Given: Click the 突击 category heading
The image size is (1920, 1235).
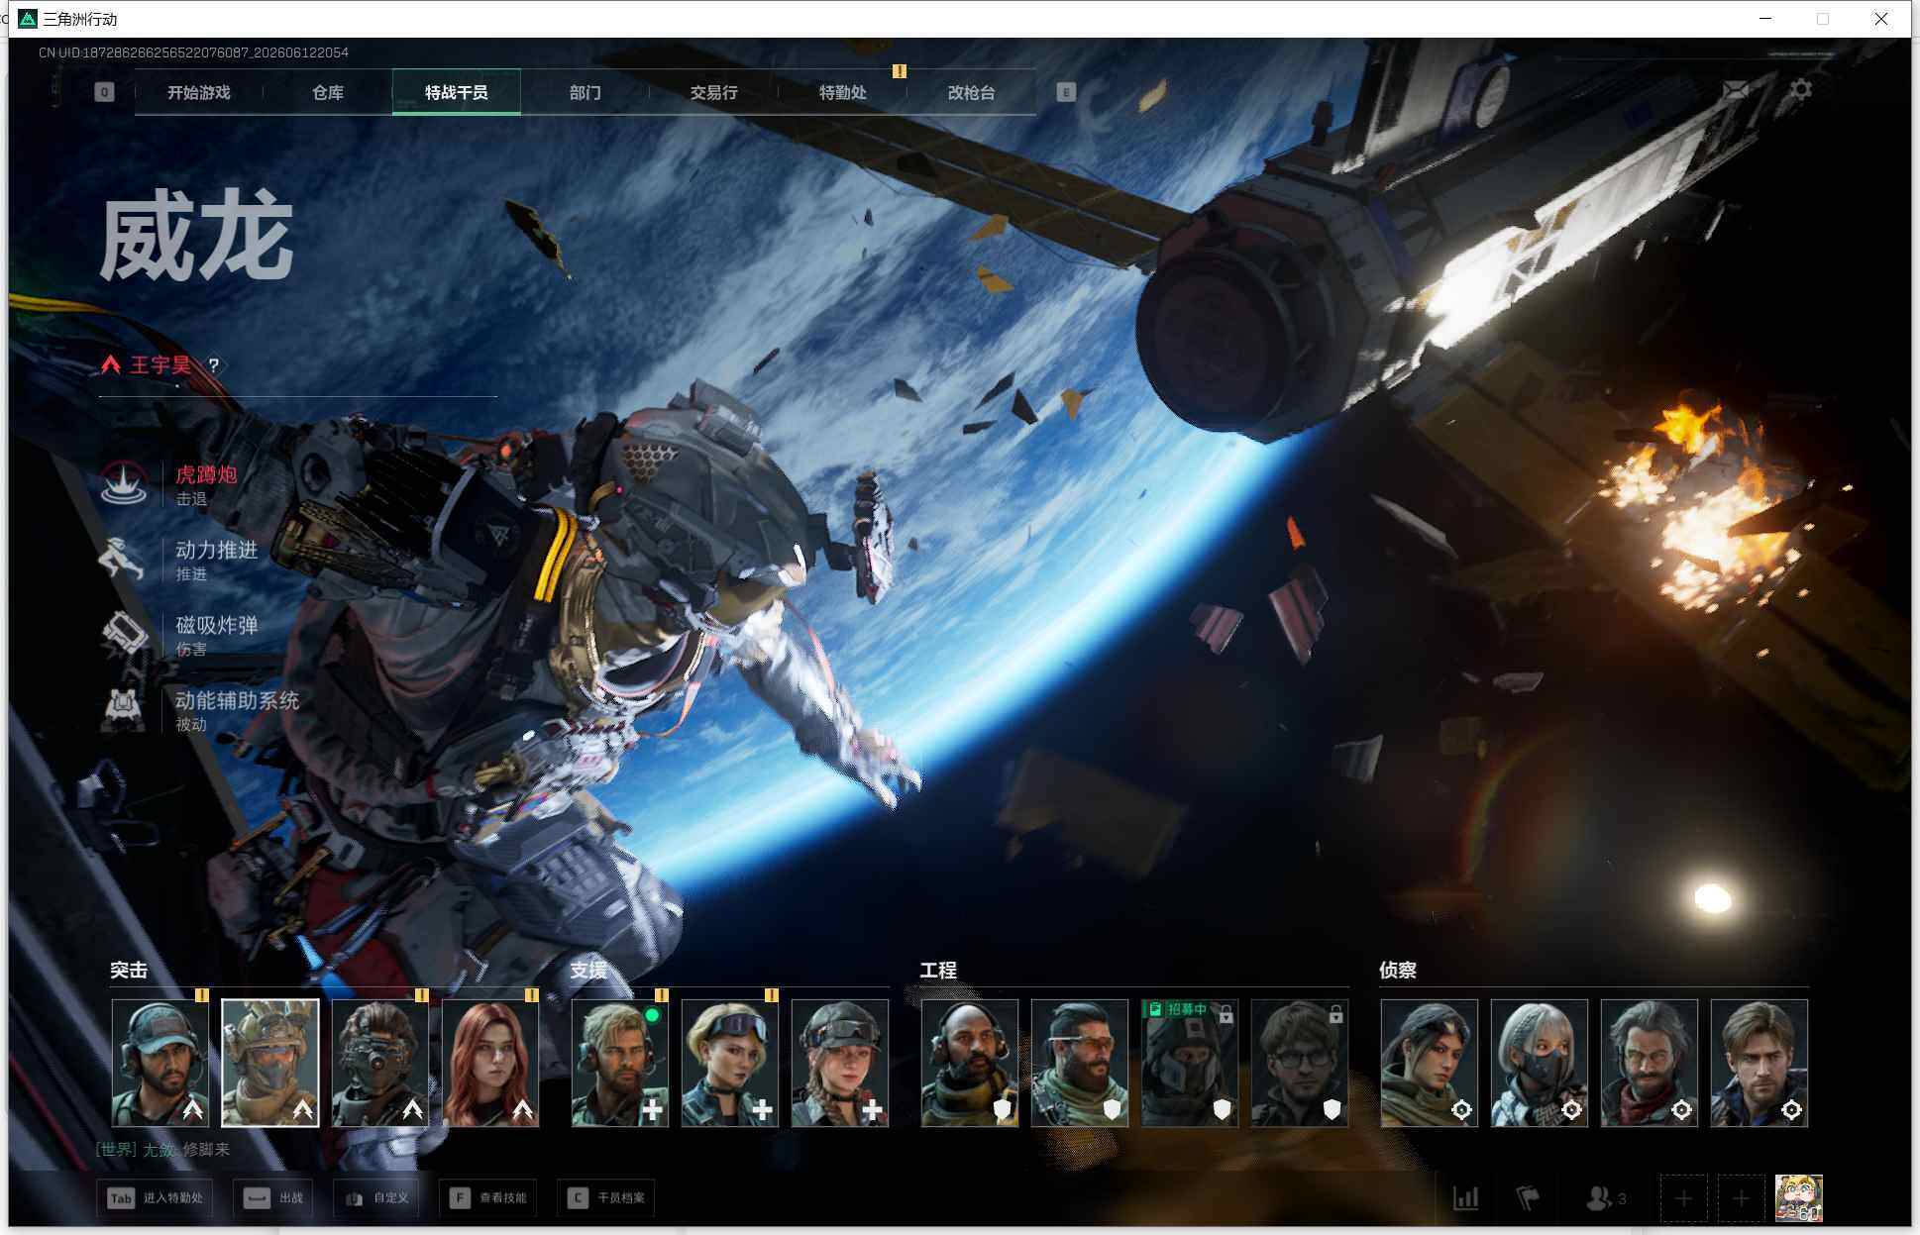Looking at the screenshot, I should tap(129, 971).
